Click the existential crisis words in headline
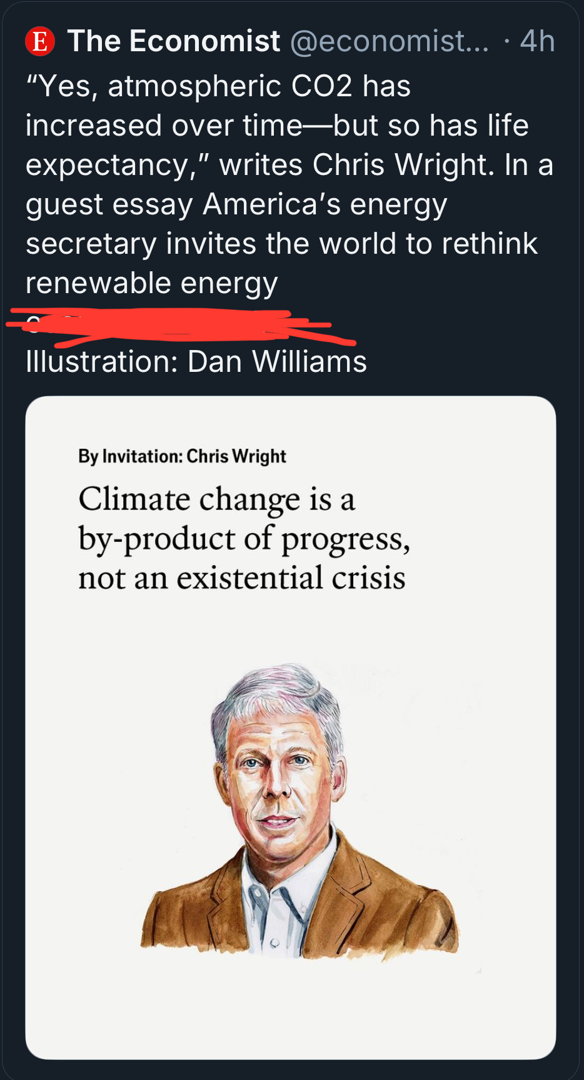This screenshot has height=1080, width=584. point(291,577)
